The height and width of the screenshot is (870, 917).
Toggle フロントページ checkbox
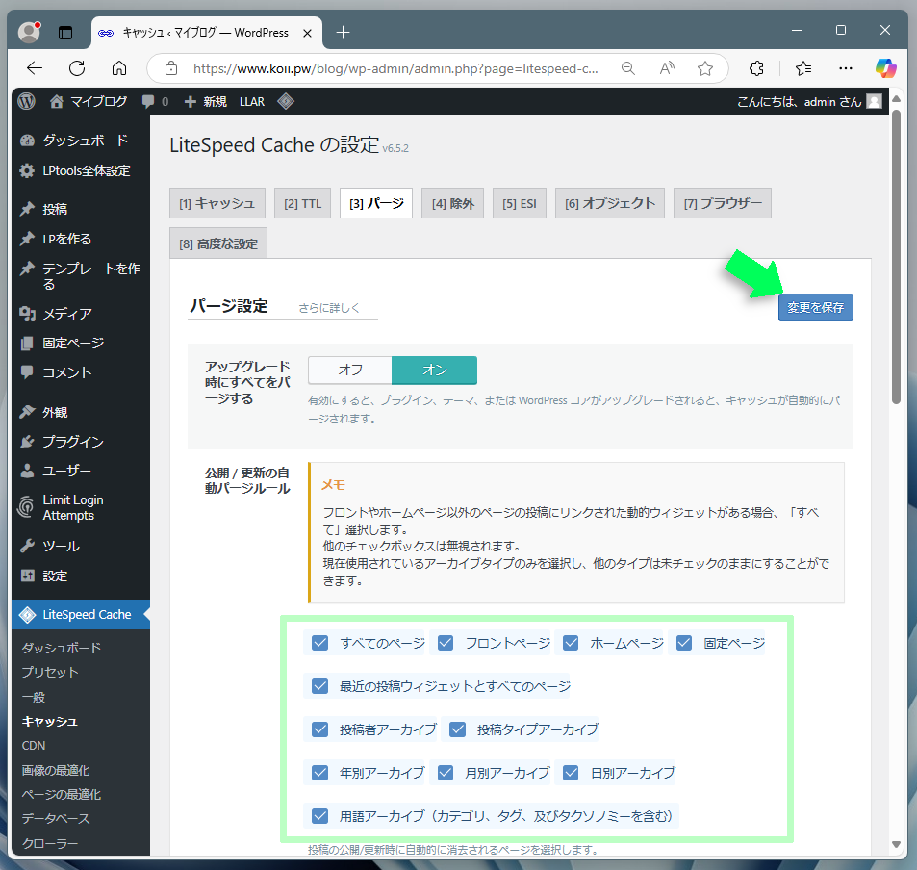point(446,643)
